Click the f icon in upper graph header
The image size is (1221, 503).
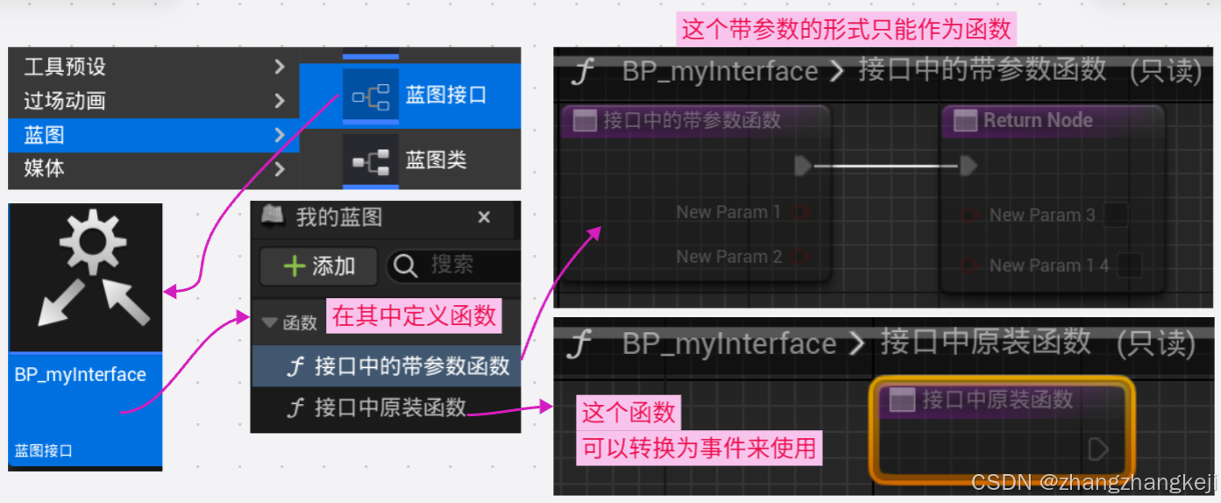(582, 71)
